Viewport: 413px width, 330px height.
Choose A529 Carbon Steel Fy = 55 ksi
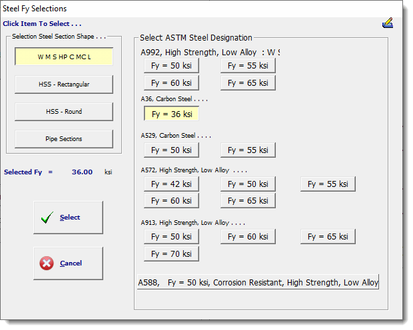[x=248, y=150]
